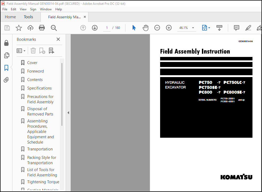The image size is (262, 192).
Task: Open the Tightening Torque bookmark
Action: (x=43, y=182)
